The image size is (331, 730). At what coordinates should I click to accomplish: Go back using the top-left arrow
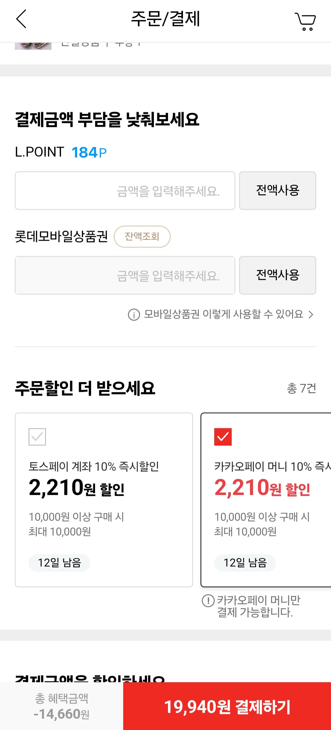pyautogui.click(x=21, y=19)
